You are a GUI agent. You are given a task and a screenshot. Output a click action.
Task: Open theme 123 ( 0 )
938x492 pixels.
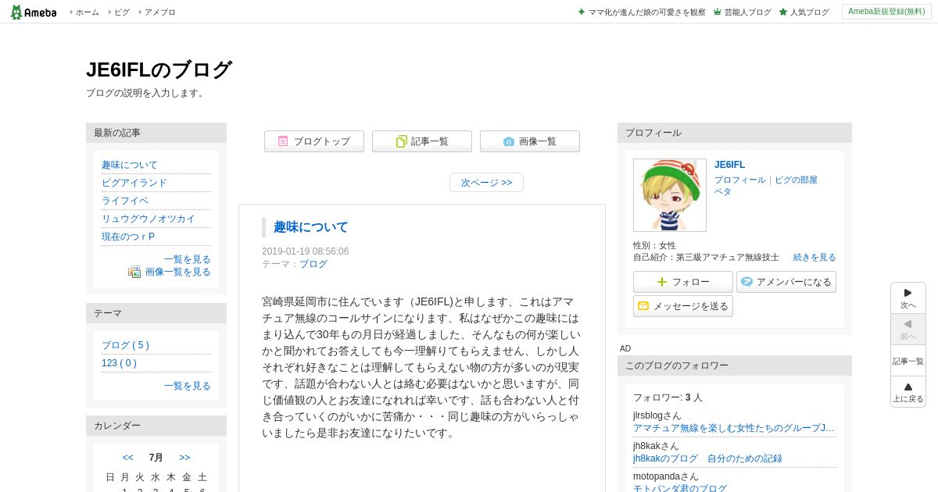click(x=119, y=363)
